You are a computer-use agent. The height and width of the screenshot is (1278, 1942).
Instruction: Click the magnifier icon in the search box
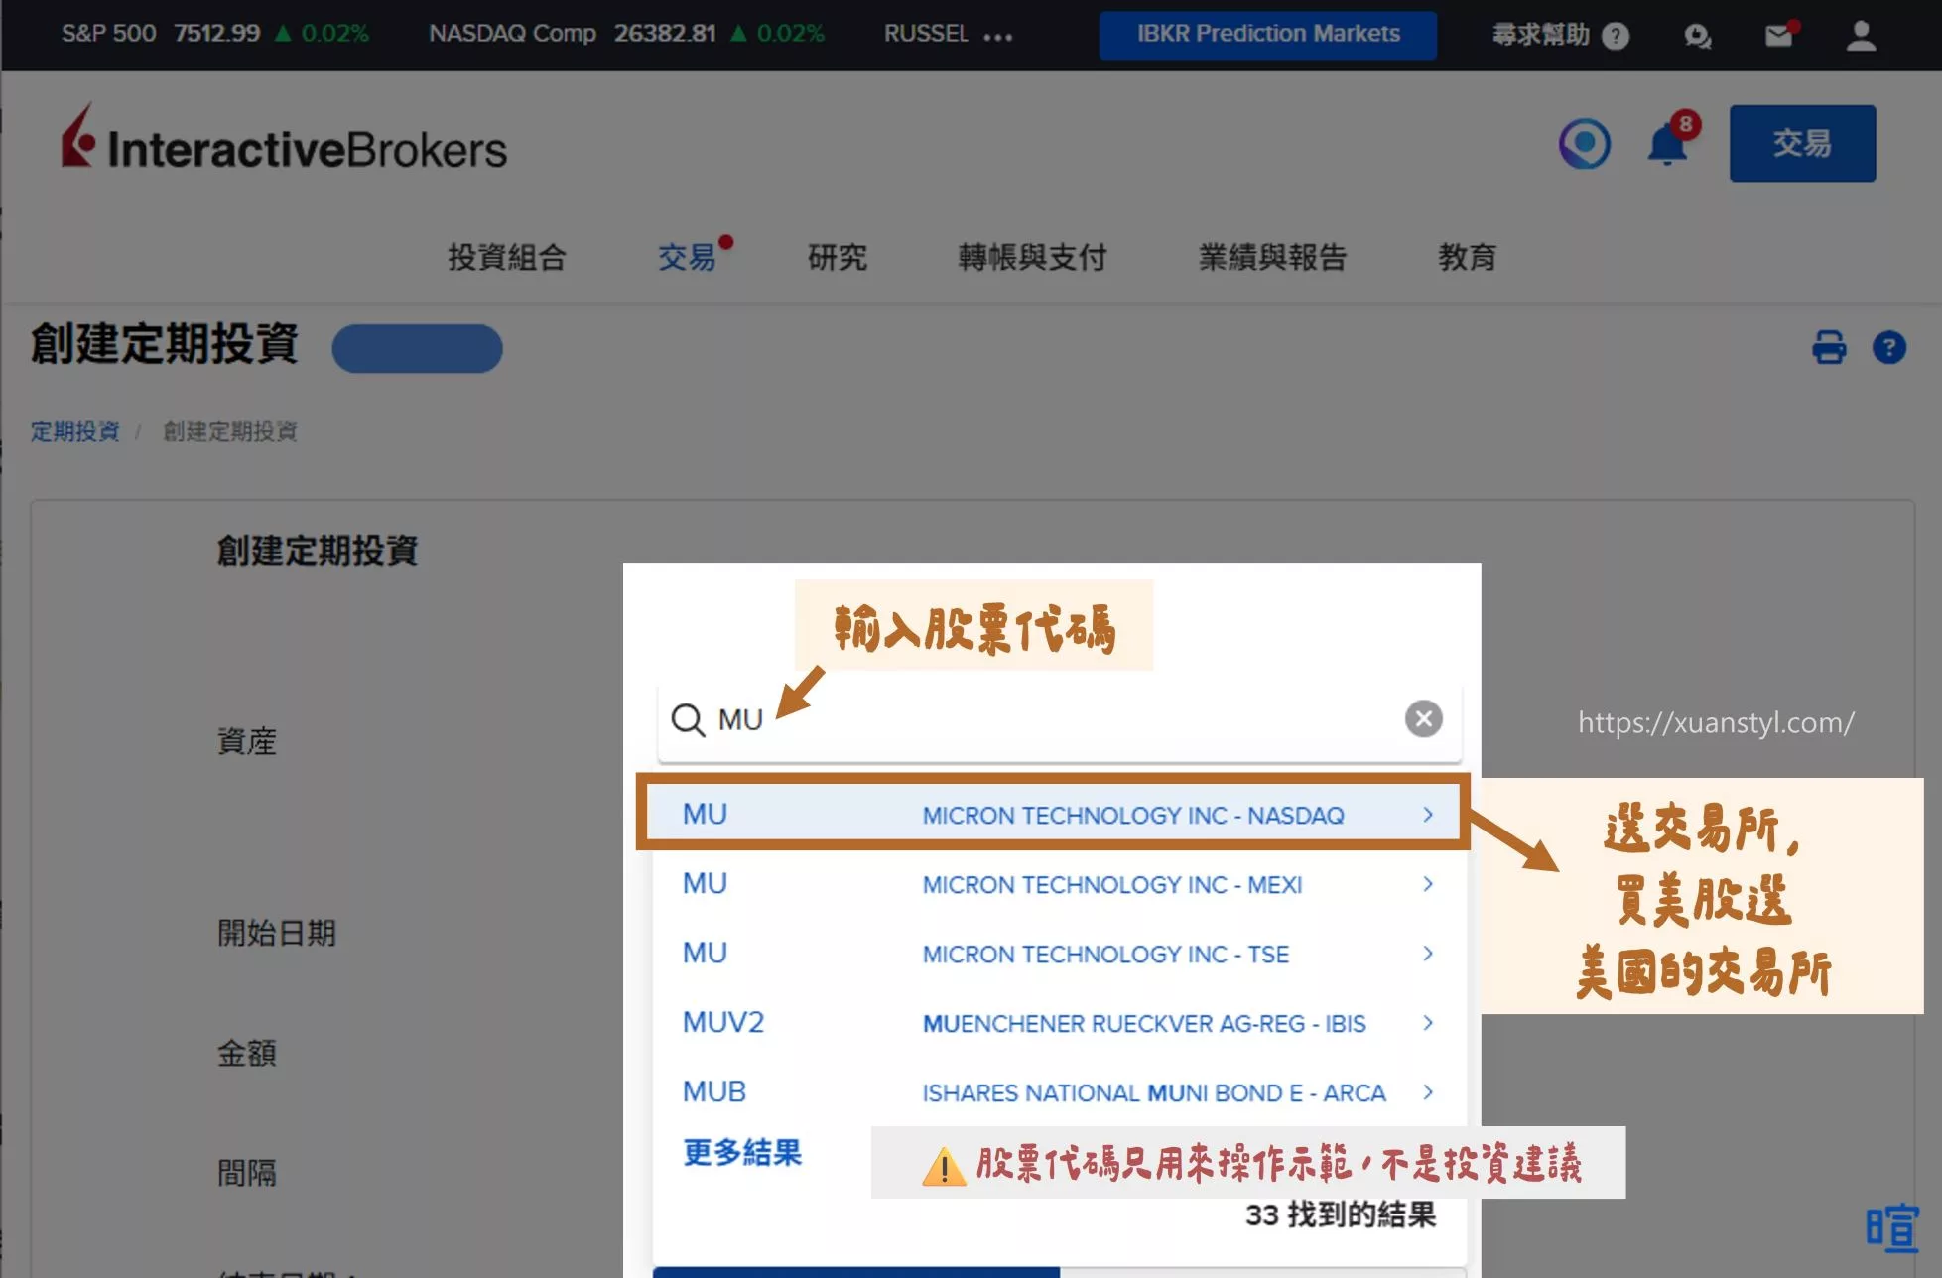pos(687,719)
